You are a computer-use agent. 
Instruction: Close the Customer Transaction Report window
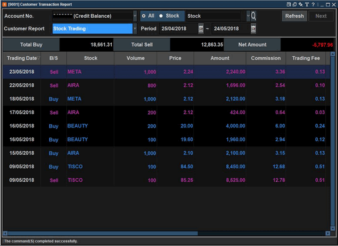pos(334,4)
